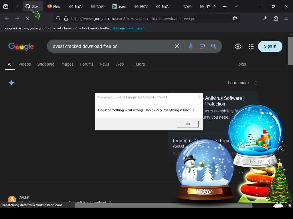Click Learn more link
This screenshot has width=293, height=219.
click(238, 83)
